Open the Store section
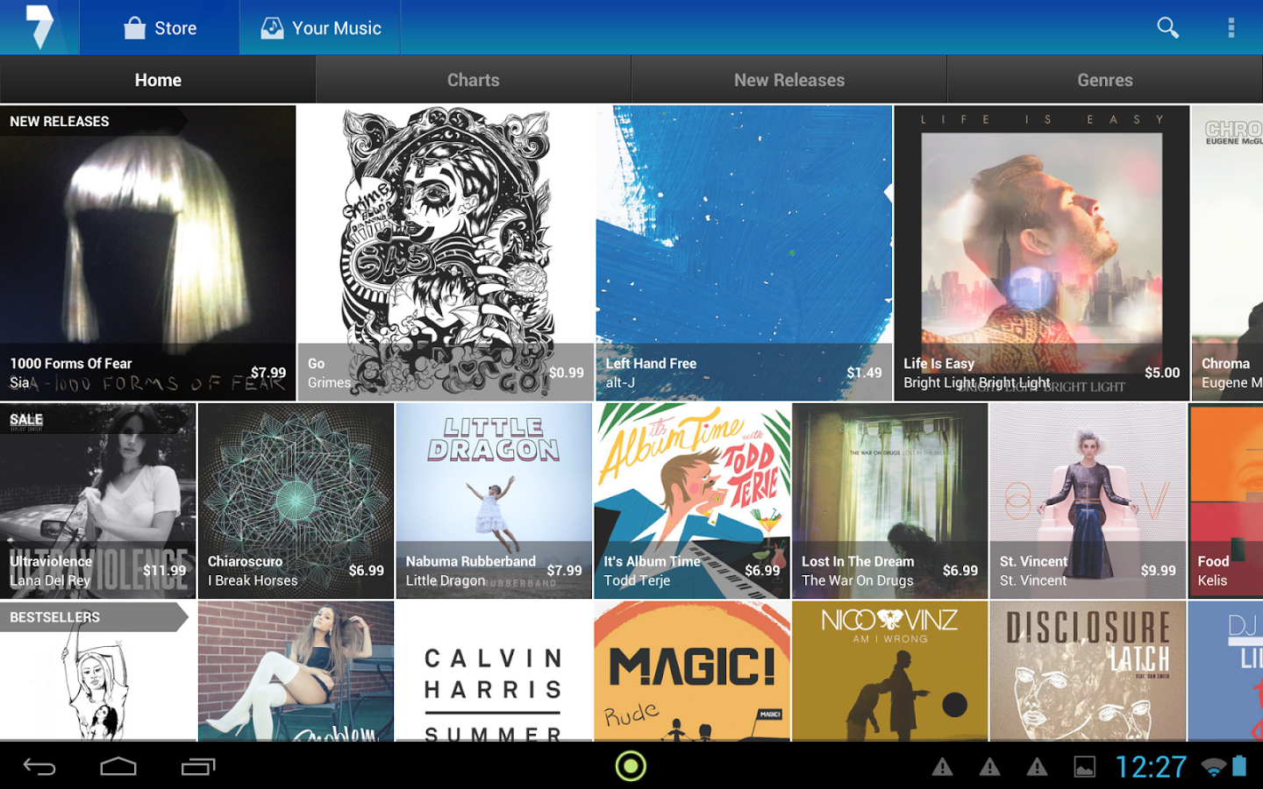The width and height of the screenshot is (1263, 789). (x=160, y=28)
